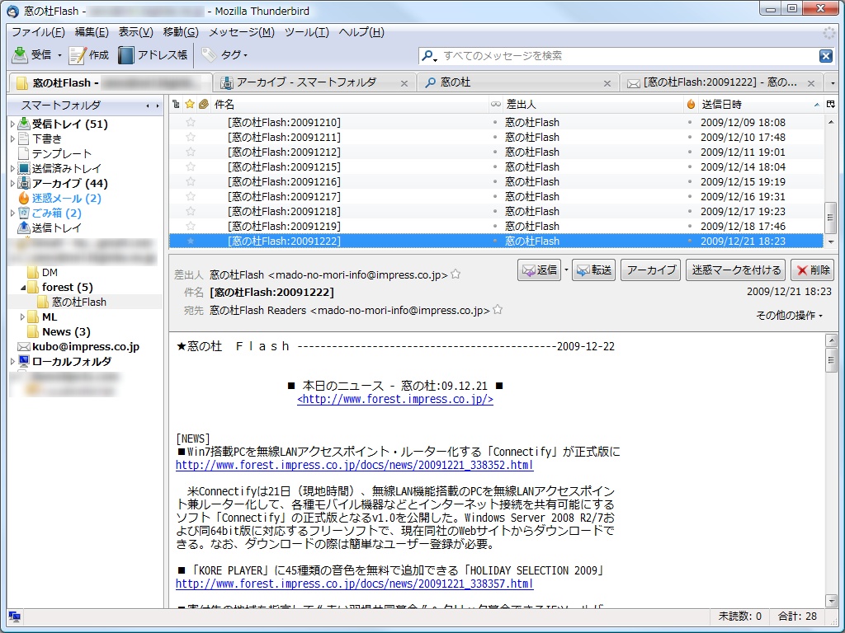Star the [窓の杜Flash:20091211] message
The height and width of the screenshot is (633, 845).
pyautogui.click(x=191, y=138)
